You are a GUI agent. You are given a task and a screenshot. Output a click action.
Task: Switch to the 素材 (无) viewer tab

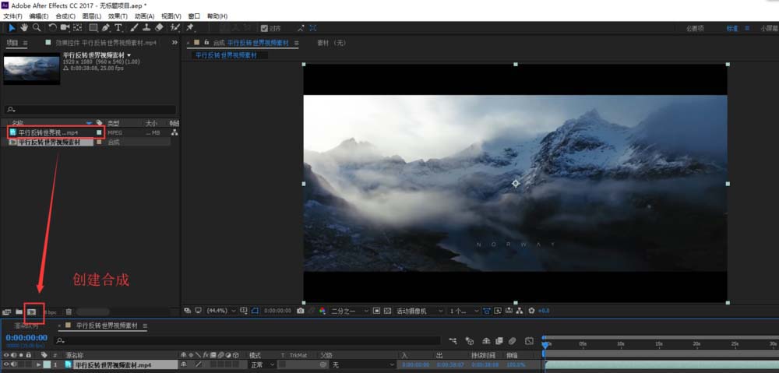[x=331, y=43]
